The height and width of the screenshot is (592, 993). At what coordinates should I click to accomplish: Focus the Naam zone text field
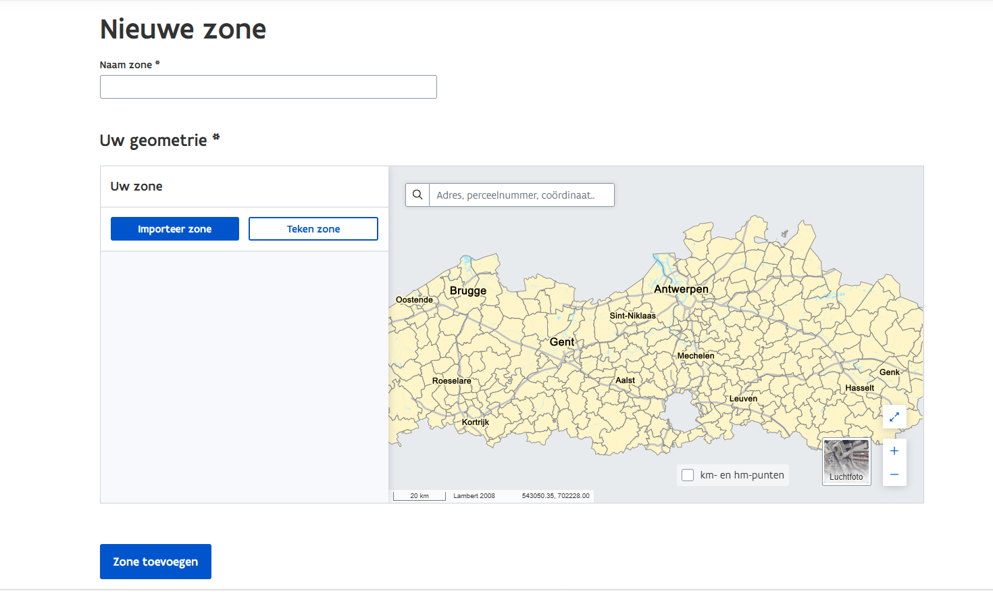268,87
